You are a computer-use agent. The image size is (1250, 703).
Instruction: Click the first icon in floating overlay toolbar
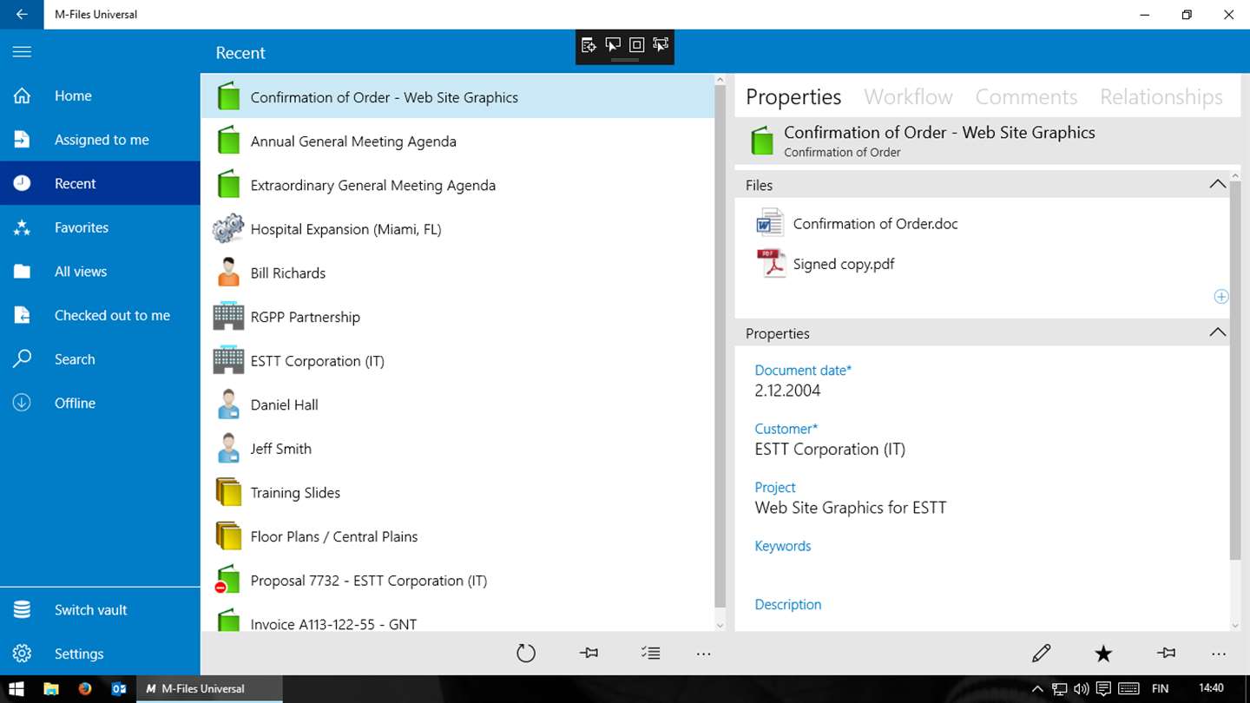click(x=589, y=45)
